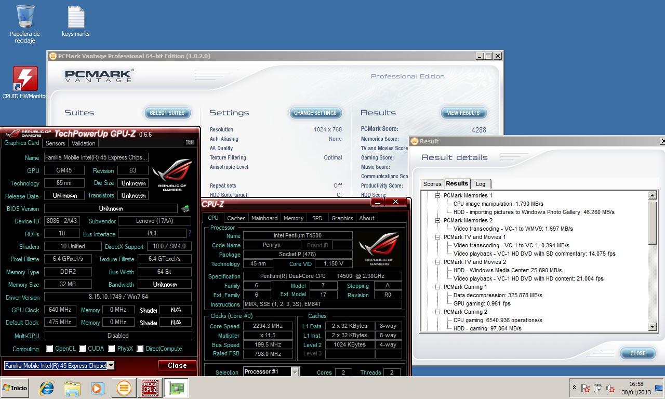Collapse the PCMark Memories 2 tree node

pyautogui.click(x=438, y=220)
